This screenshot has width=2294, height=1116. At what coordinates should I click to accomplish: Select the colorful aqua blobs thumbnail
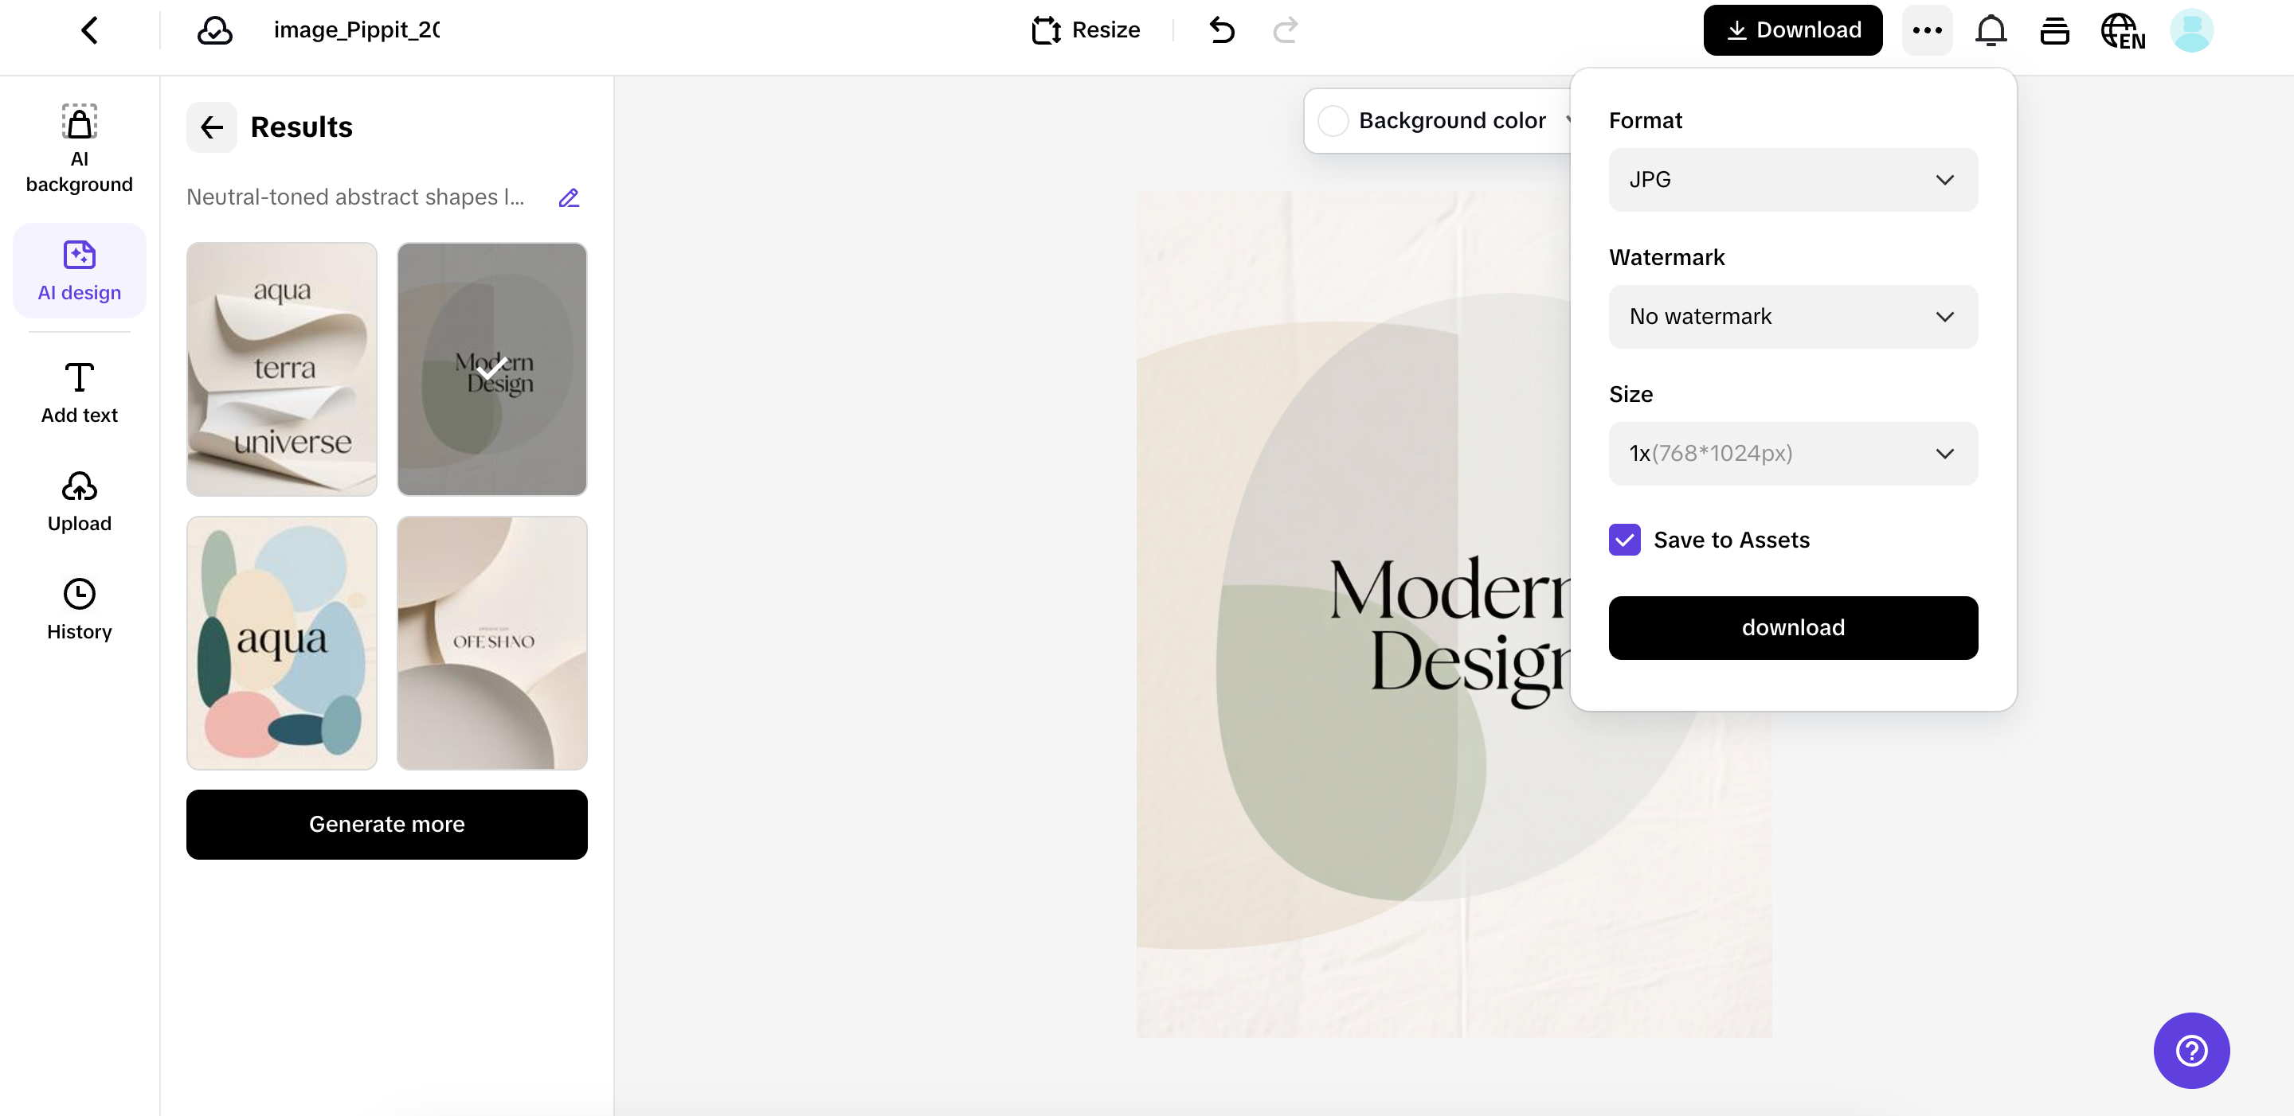[281, 642]
